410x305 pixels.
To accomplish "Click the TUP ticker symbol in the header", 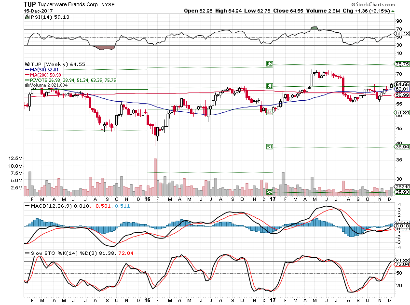I will tap(29, 4).
